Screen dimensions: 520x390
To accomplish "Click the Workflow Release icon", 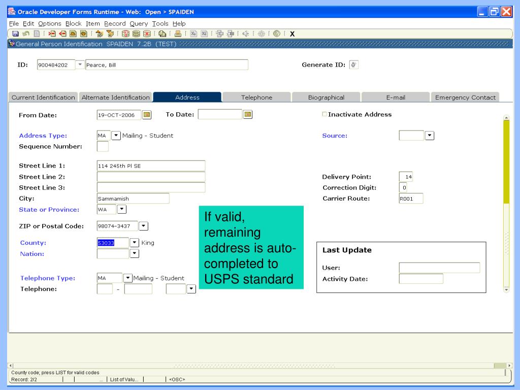I will tap(230, 34).
